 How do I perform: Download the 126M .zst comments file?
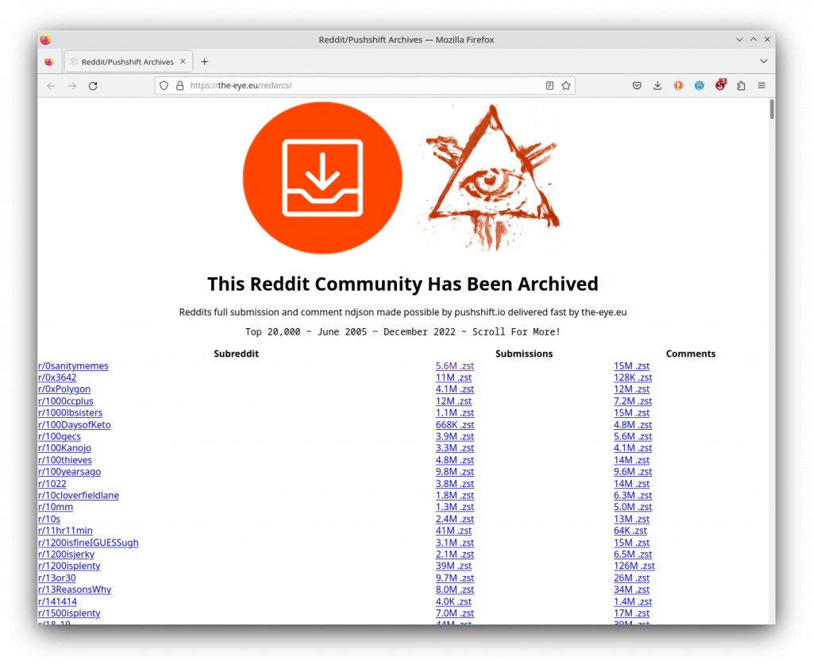pos(634,566)
